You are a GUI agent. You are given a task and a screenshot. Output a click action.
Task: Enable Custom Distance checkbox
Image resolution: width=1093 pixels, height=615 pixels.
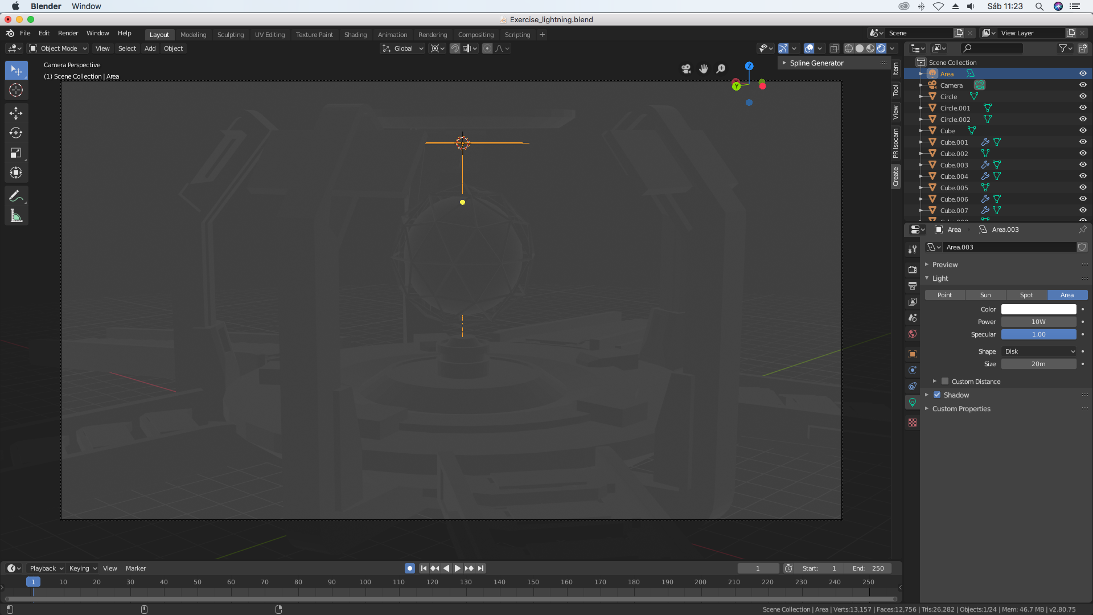click(945, 382)
